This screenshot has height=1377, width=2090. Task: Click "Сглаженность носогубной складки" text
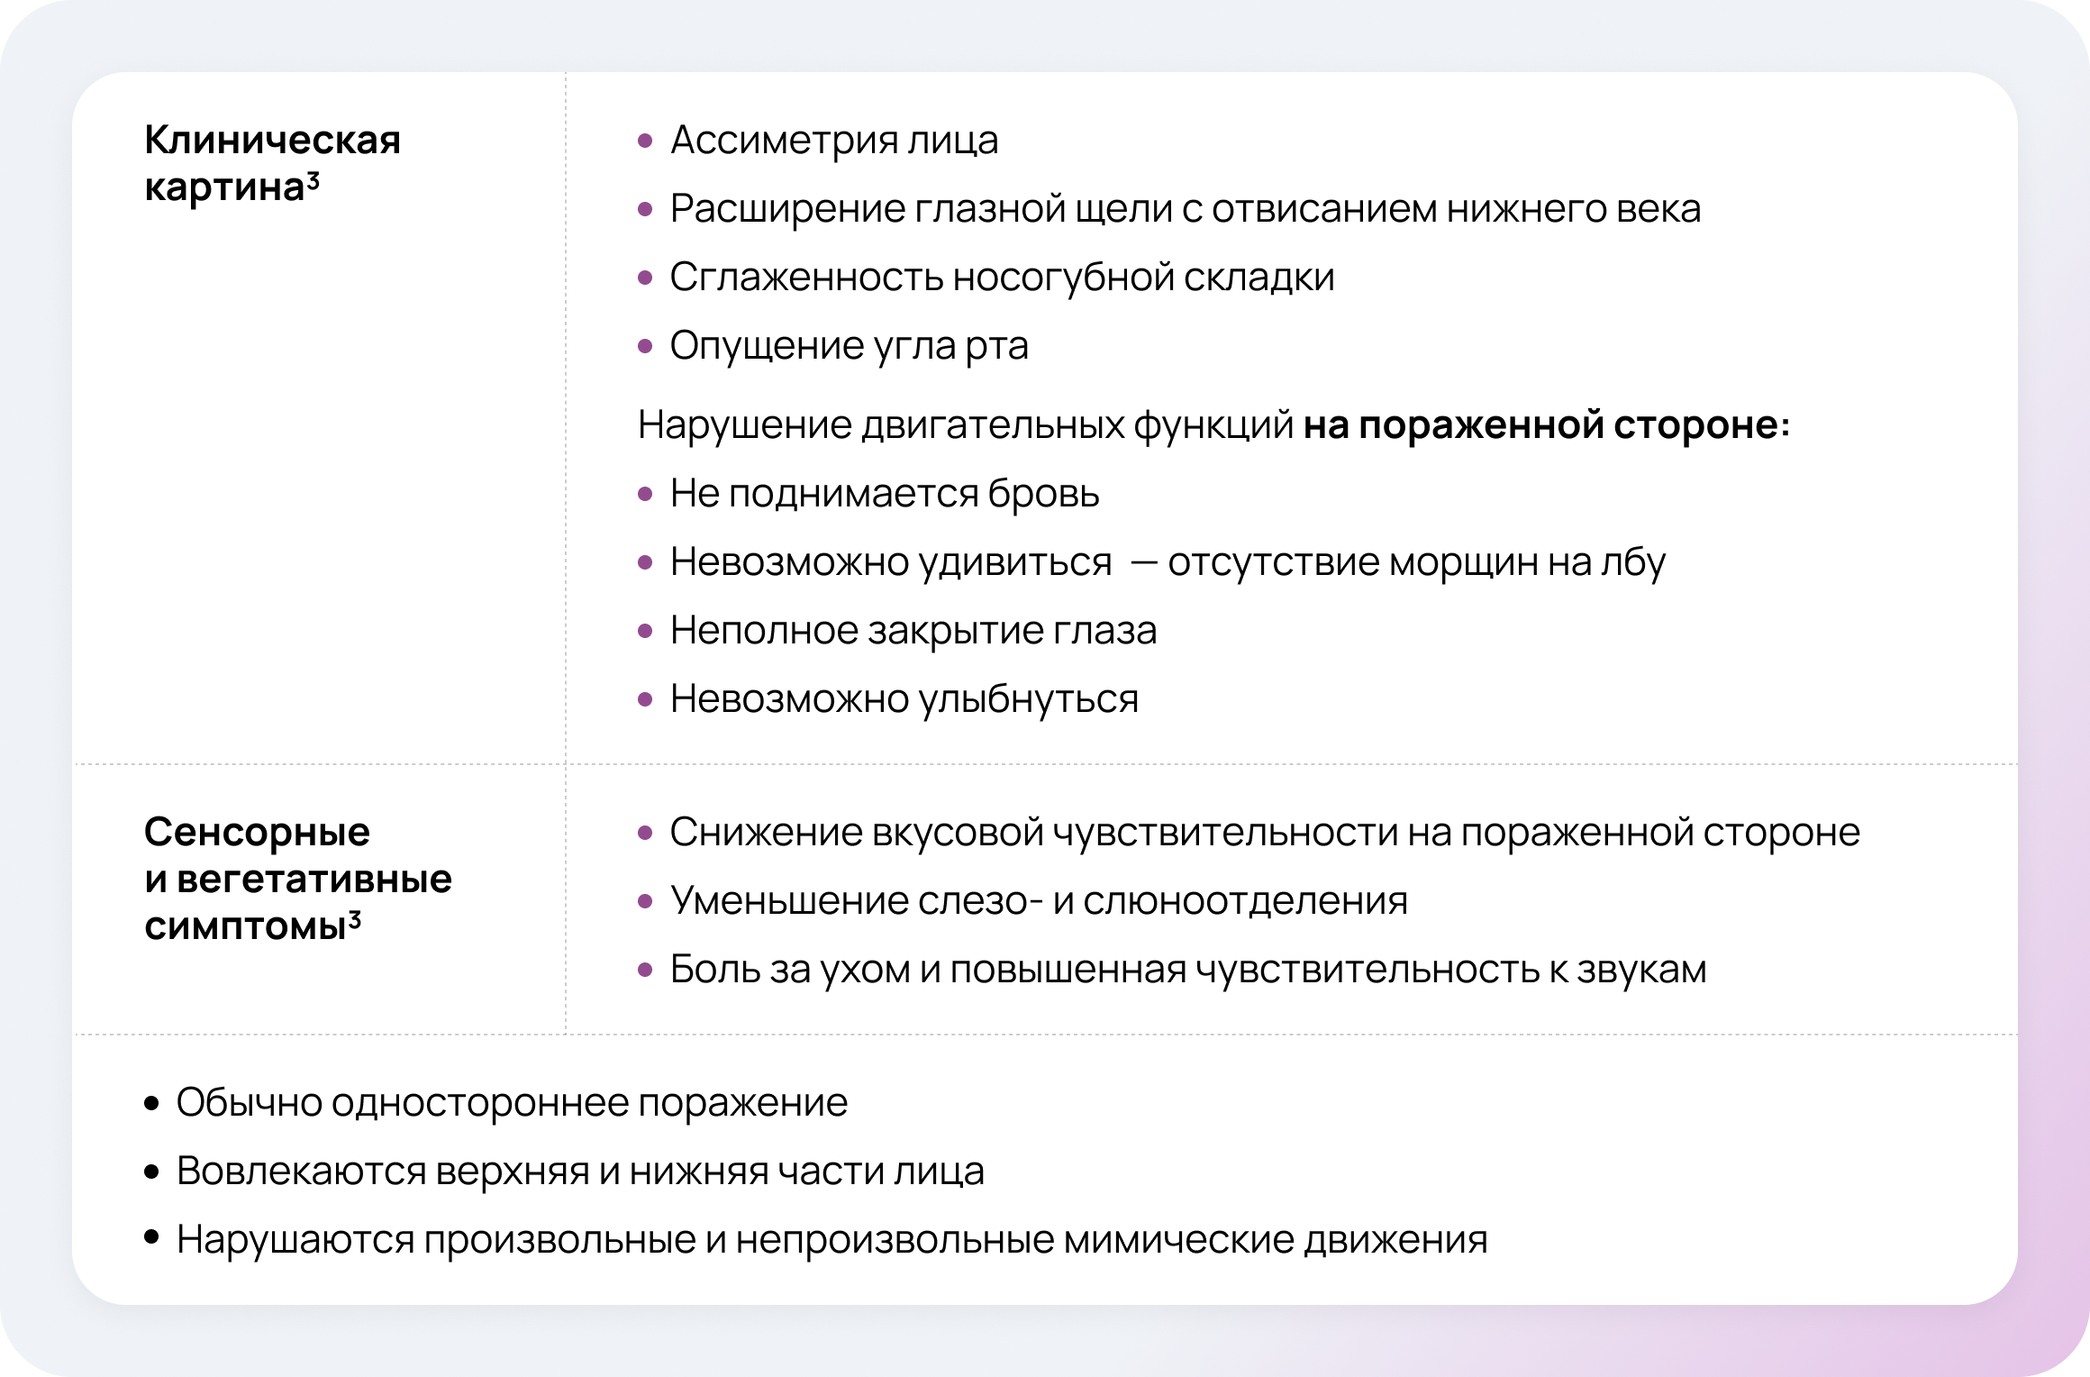[x=1001, y=278]
